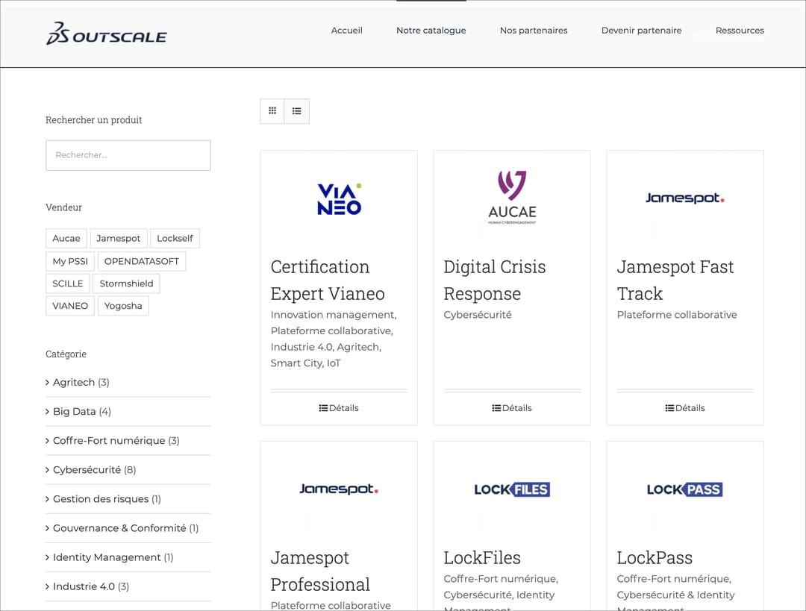The height and width of the screenshot is (611, 806).
Task: Filter by vendor SCILLE
Action: coord(67,283)
